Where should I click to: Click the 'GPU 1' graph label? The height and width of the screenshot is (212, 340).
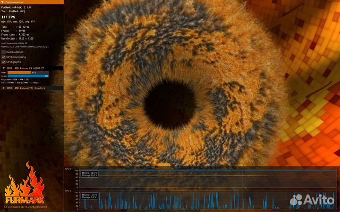68,191
